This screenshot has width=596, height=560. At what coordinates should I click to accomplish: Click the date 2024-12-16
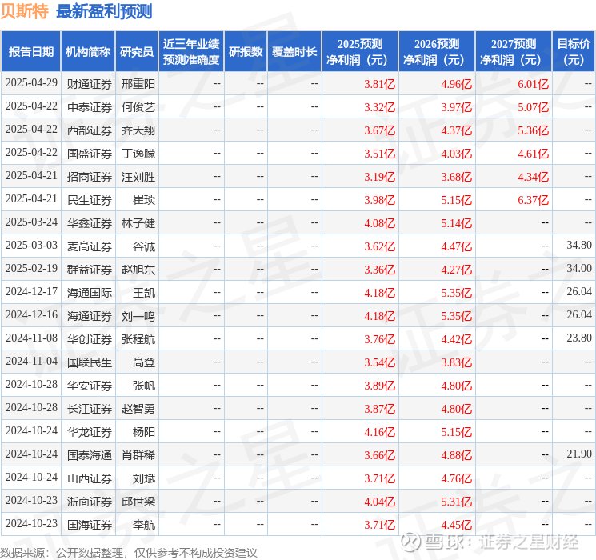pos(31,315)
